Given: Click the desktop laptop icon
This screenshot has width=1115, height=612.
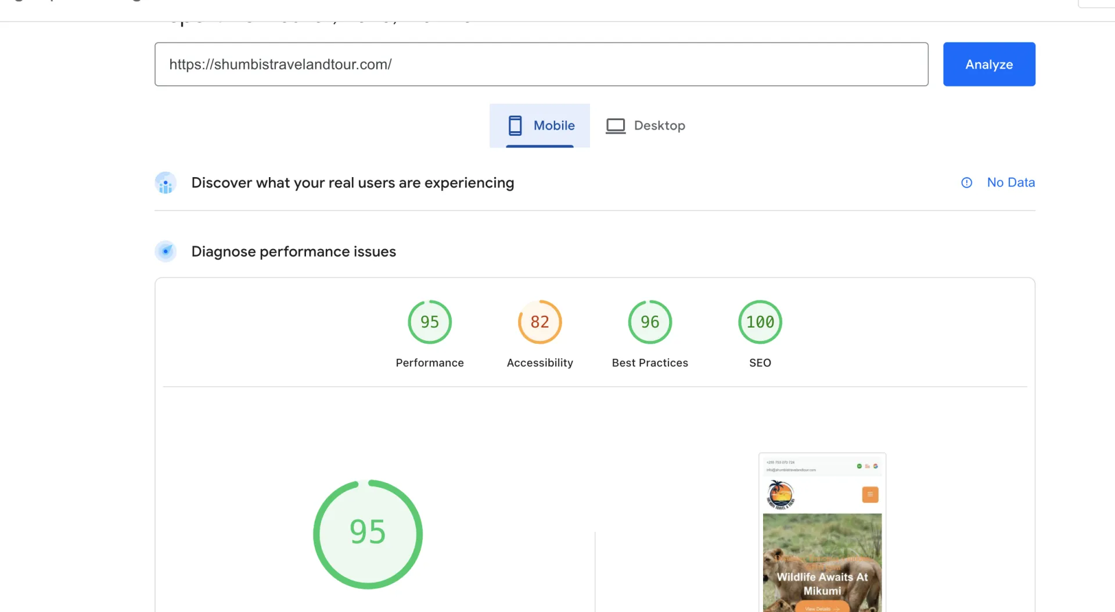Looking at the screenshot, I should point(616,126).
